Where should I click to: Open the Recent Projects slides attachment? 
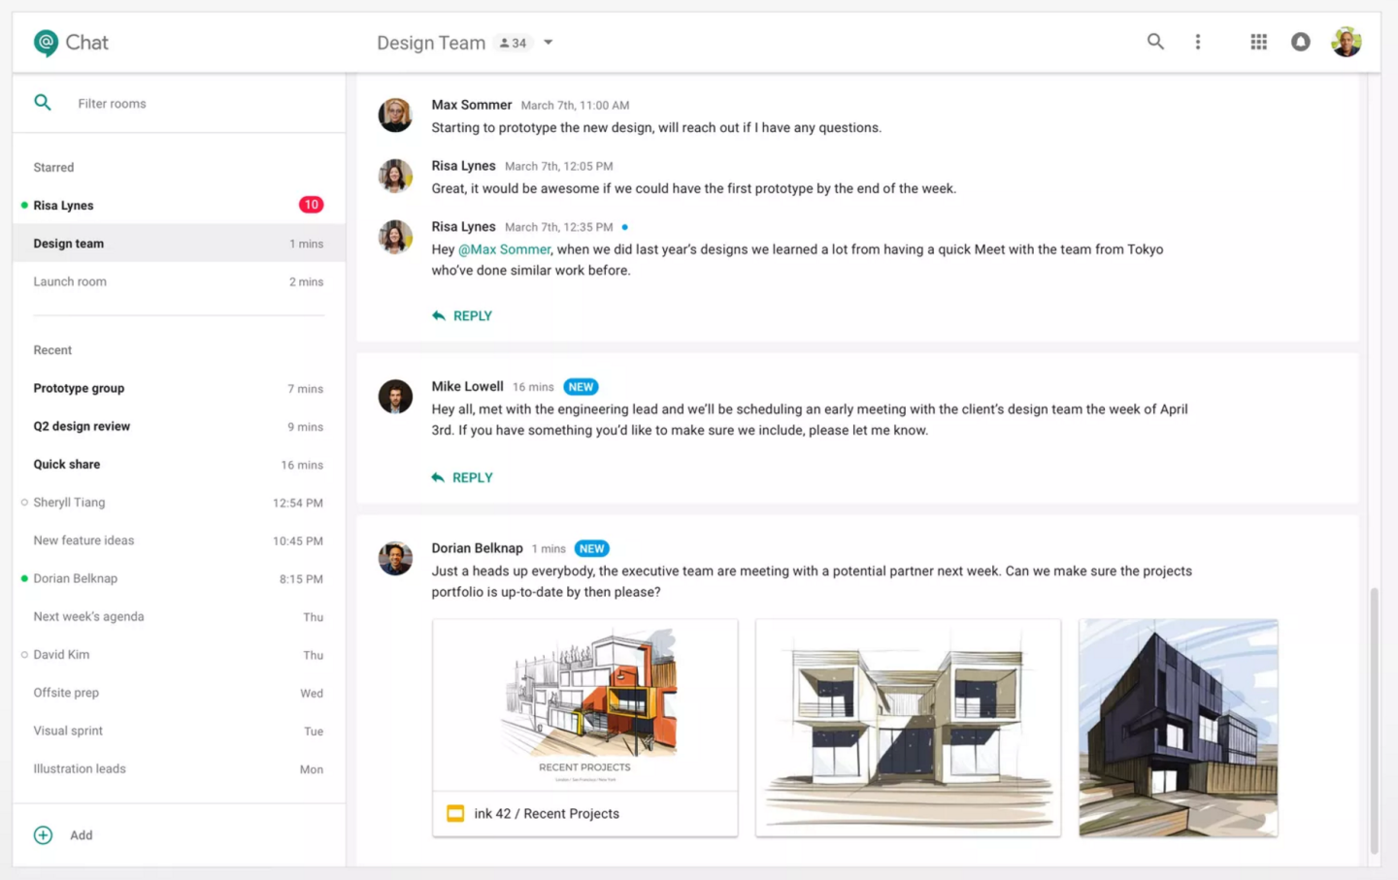pyautogui.click(x=584, y=728)
